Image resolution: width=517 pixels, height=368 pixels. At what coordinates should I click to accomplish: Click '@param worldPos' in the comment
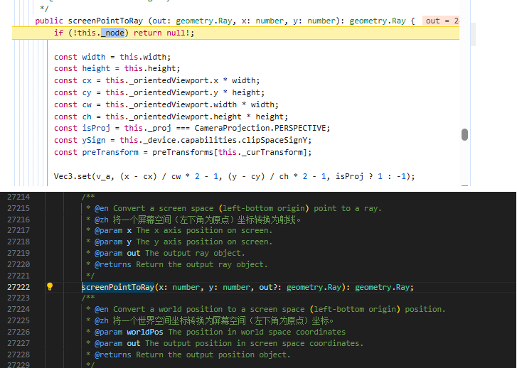(129, 332)
